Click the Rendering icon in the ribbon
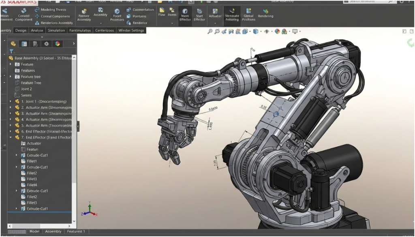This screenshot has width=415, height=237. point(265,13)
